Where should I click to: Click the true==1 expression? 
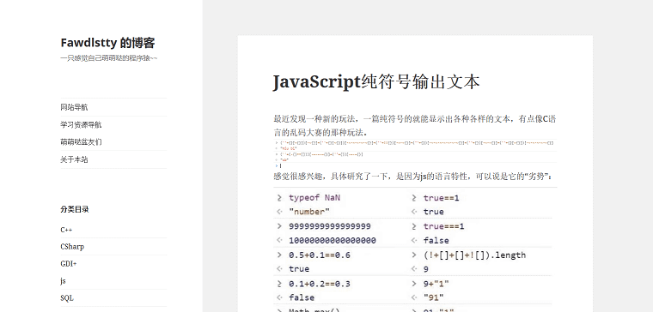click(441, 198)
